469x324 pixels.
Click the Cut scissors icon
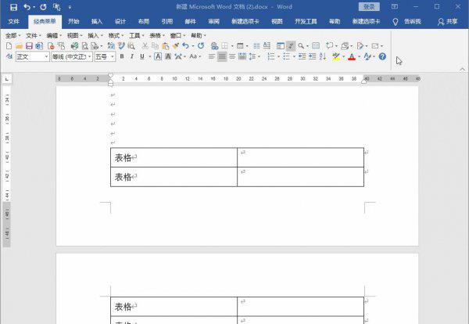tap(145, 46)
